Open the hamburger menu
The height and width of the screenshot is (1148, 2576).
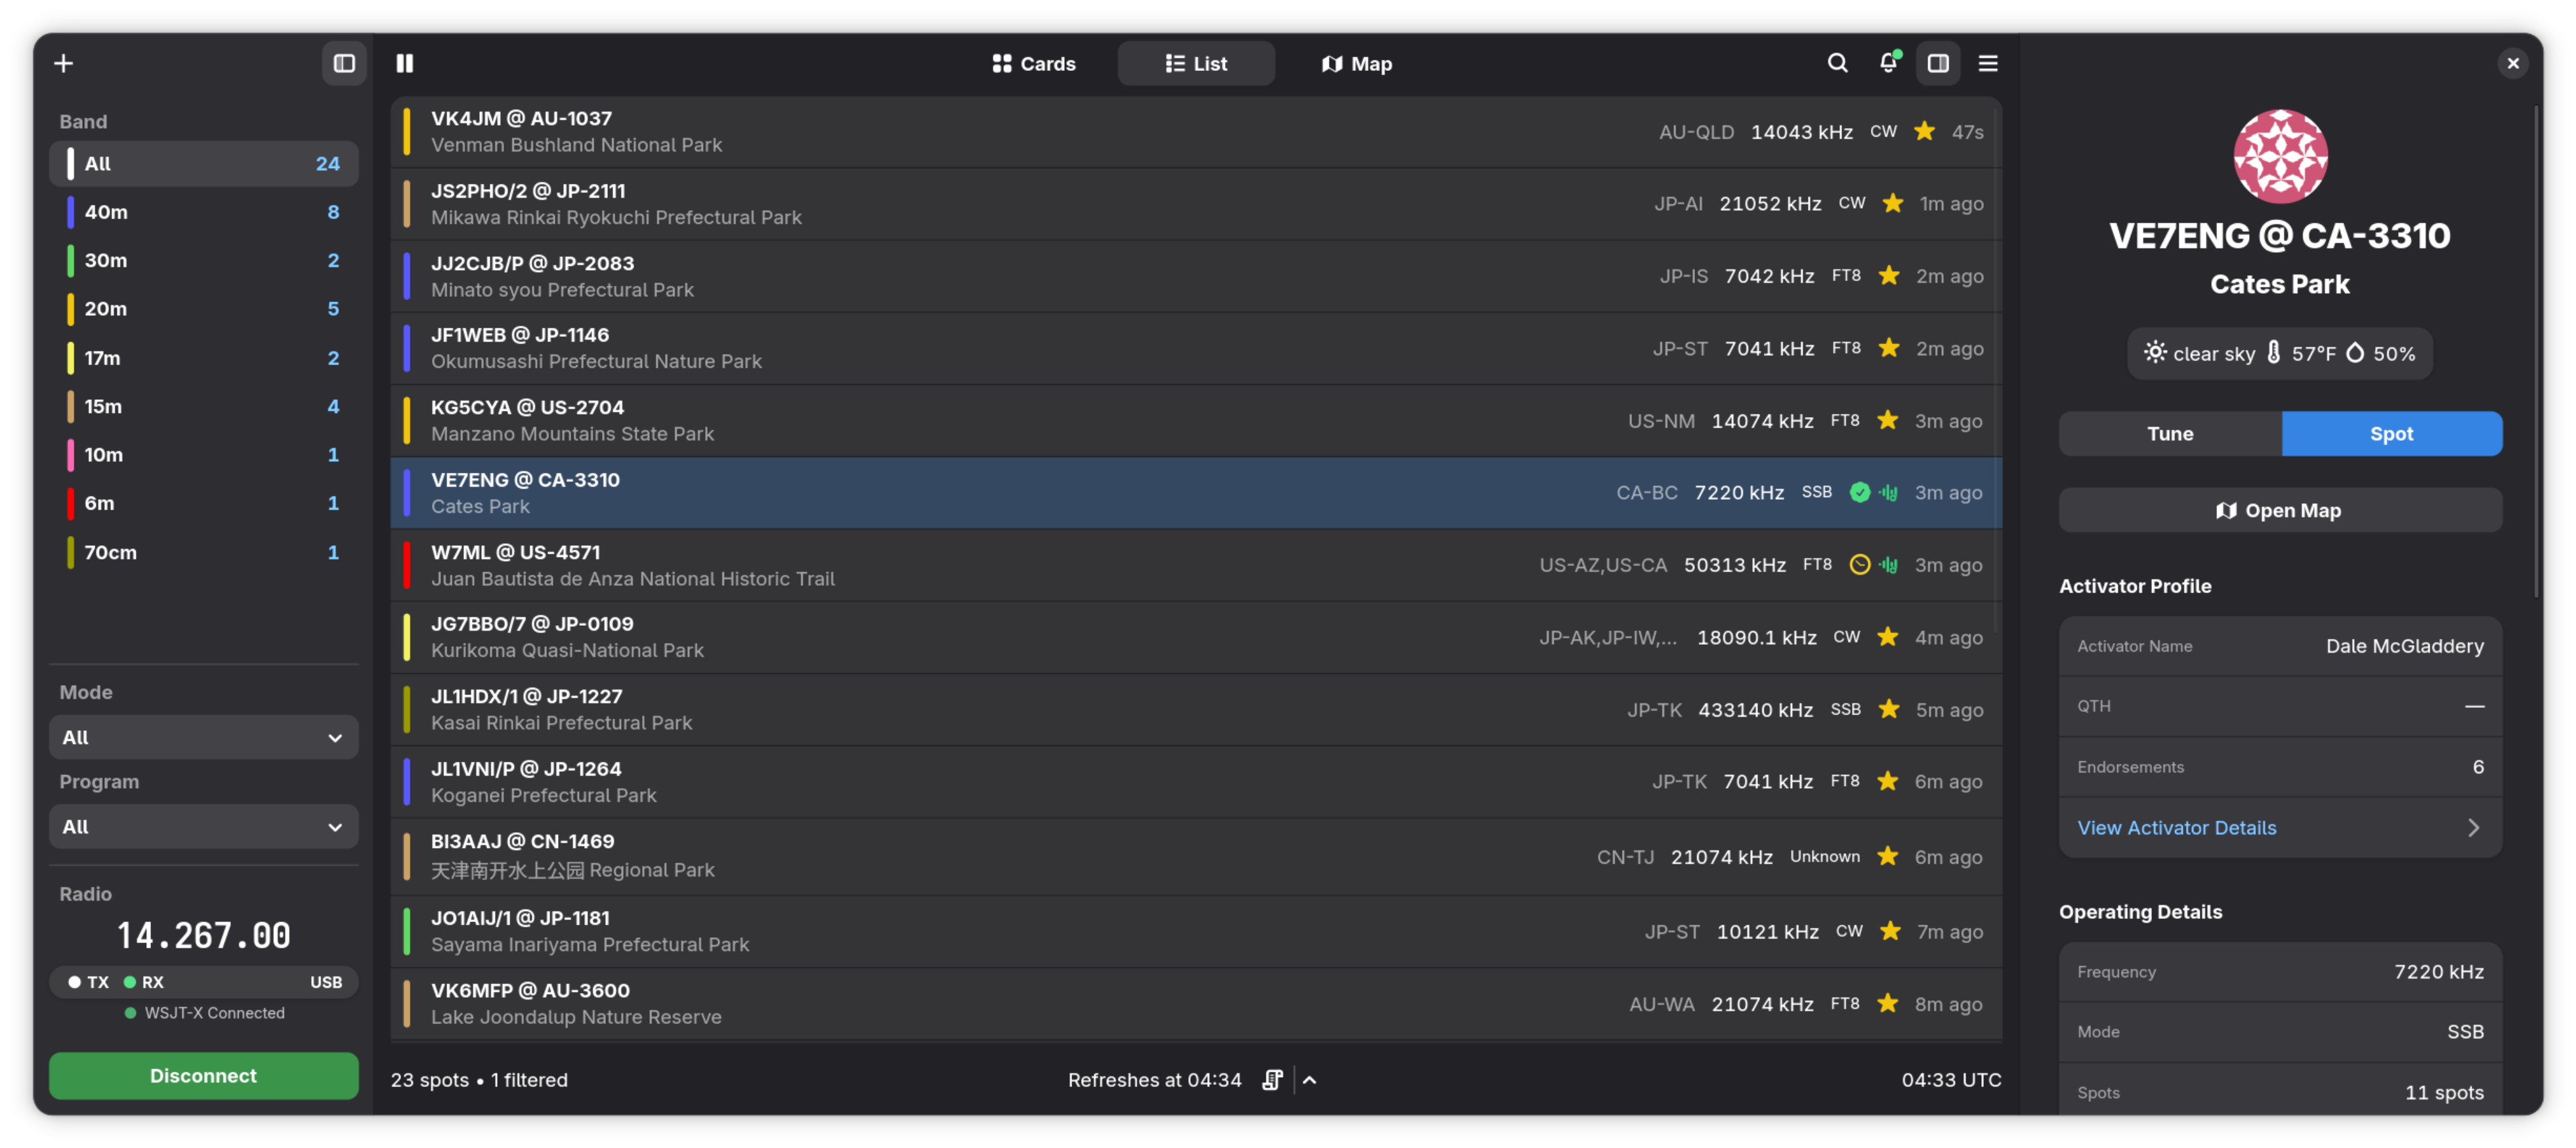click(x=1988, y=63)
